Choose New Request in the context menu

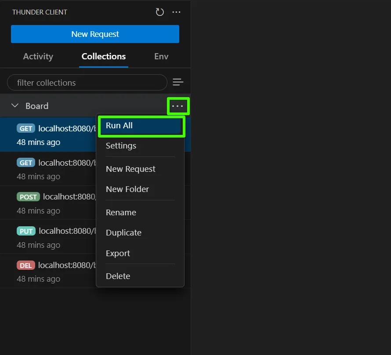coord(141,169)
